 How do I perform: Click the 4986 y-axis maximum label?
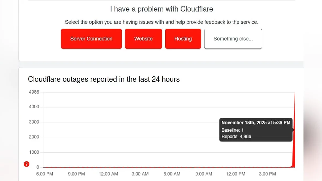[34, 92]
